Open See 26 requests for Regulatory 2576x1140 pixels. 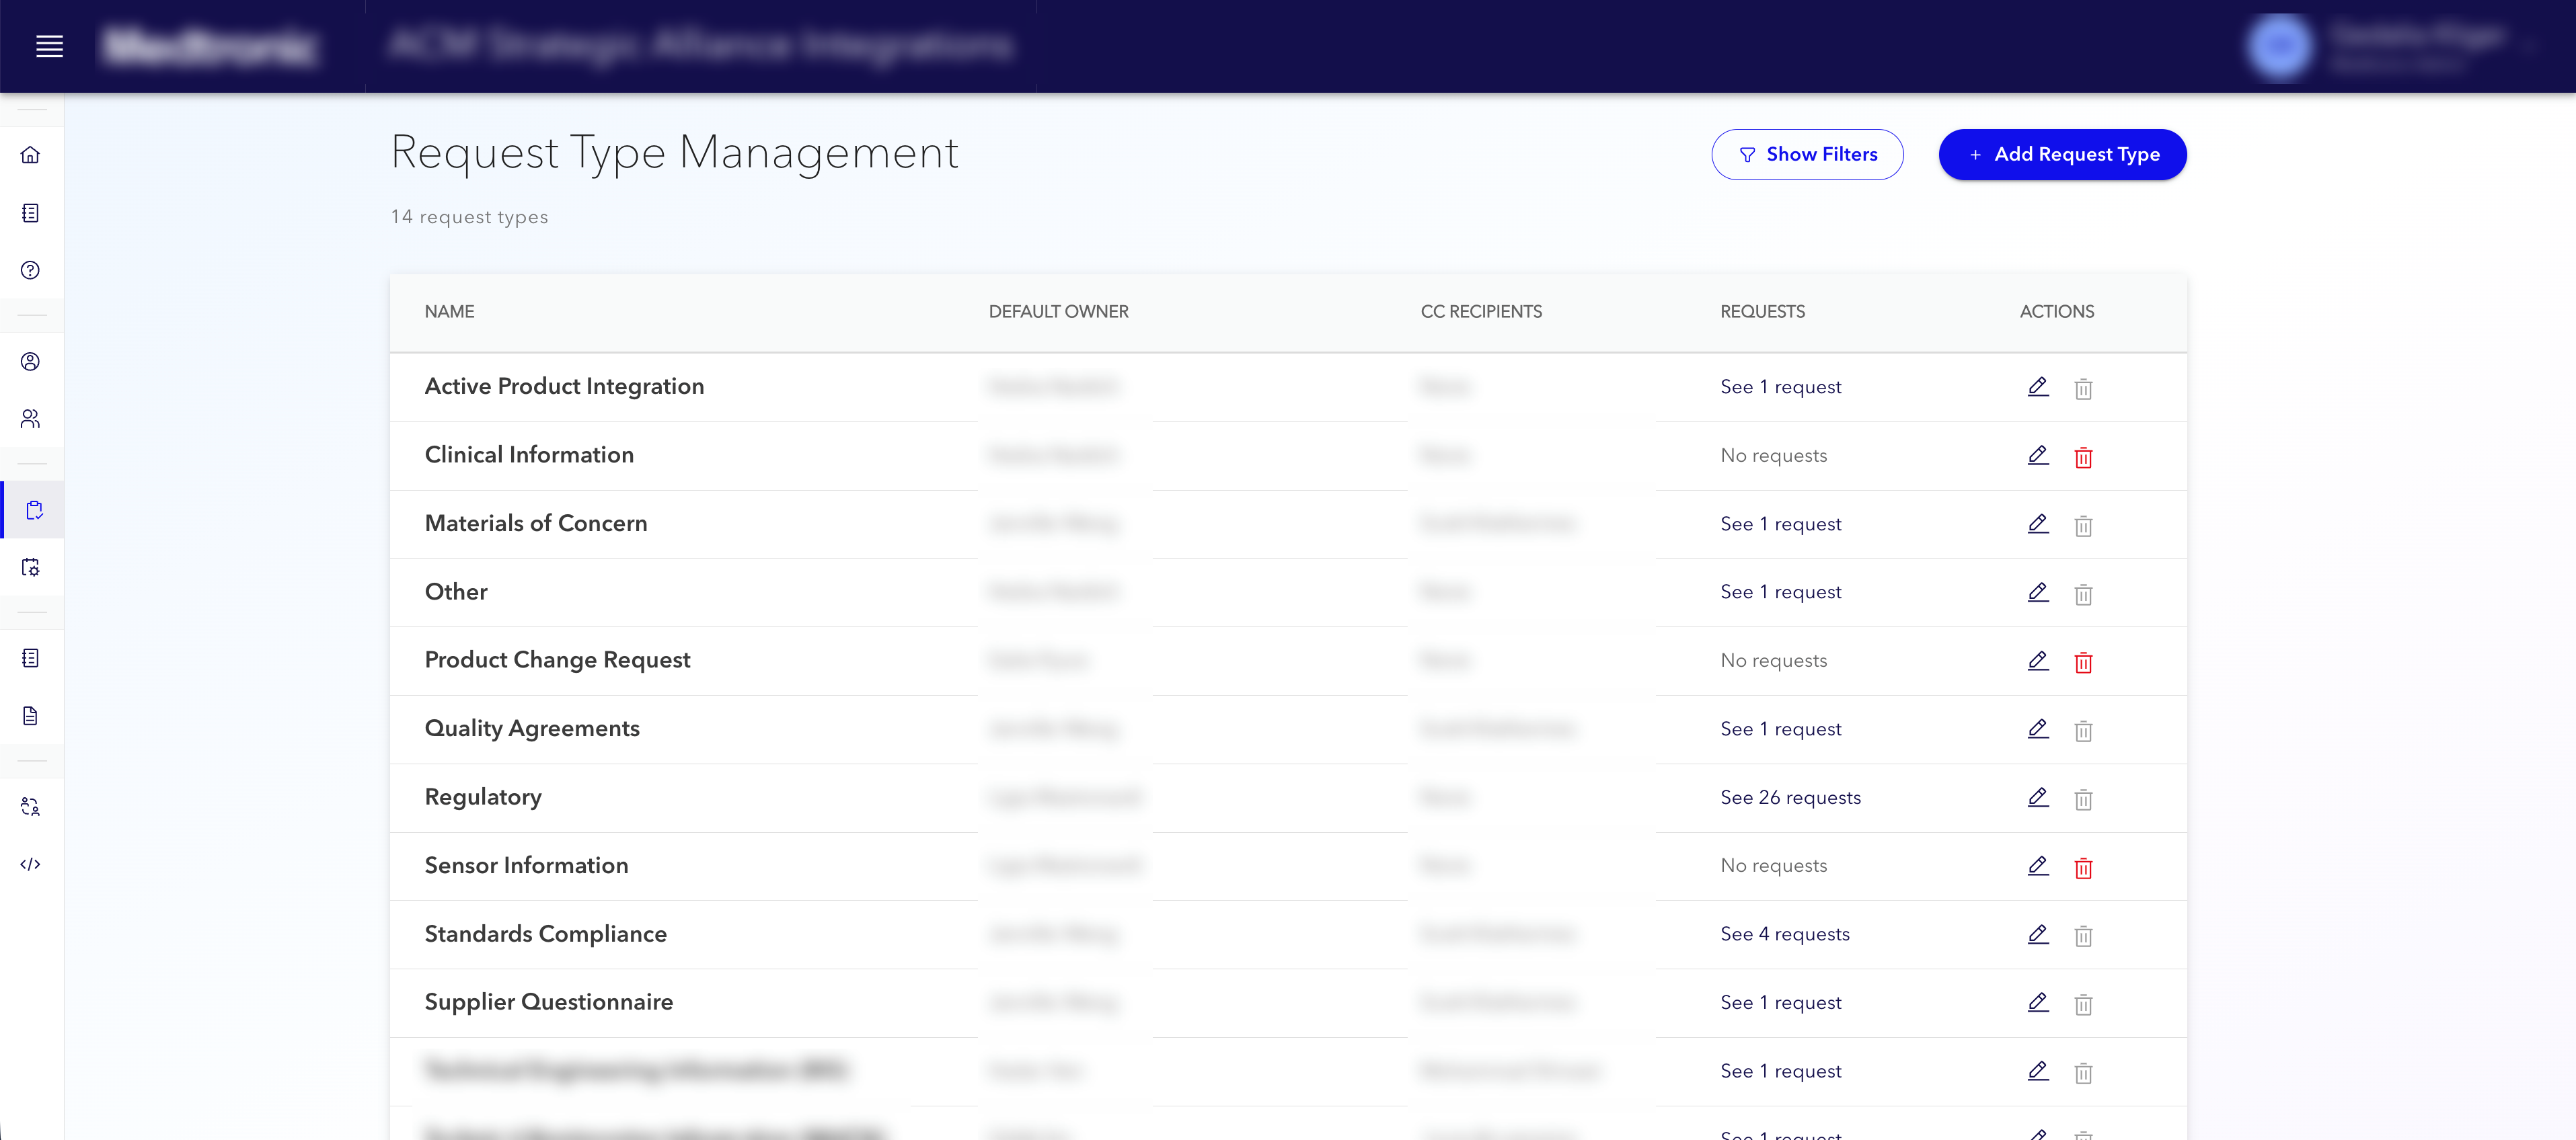pos(1790,797)
